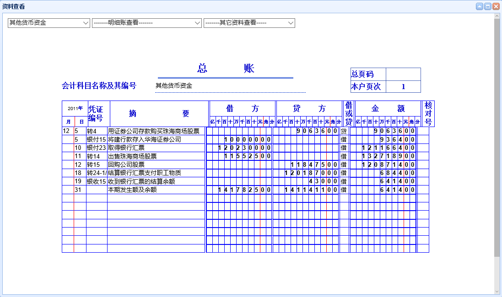Click the 贷方 column header

309,109
